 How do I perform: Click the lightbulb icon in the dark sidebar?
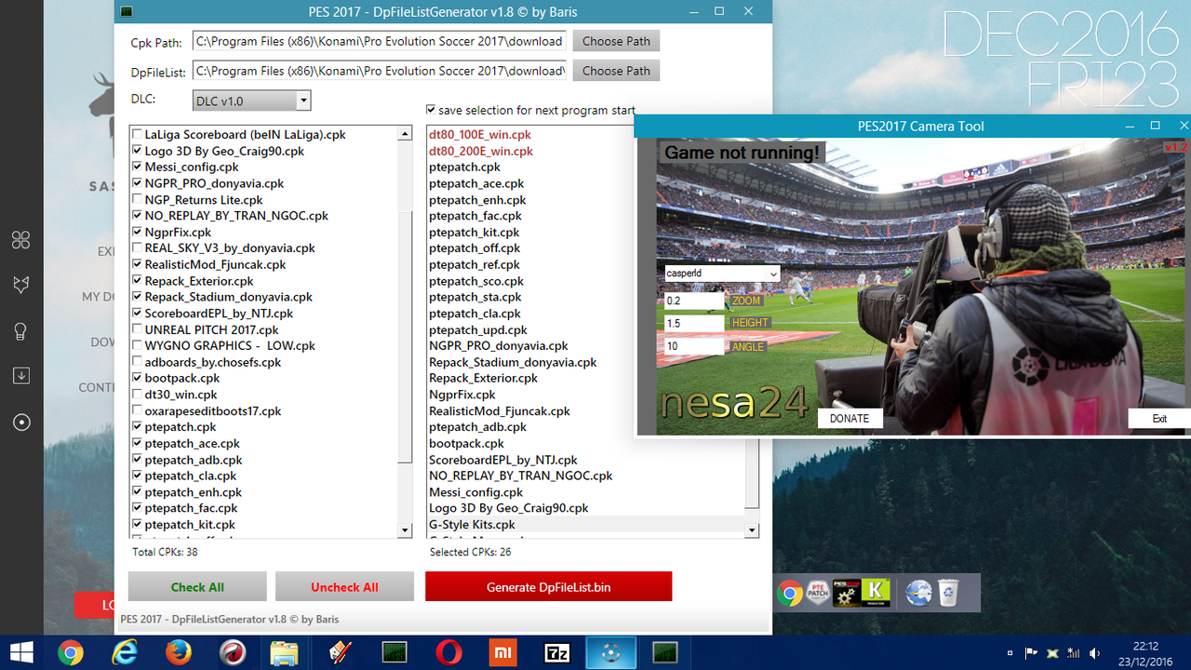pos(21,331)
